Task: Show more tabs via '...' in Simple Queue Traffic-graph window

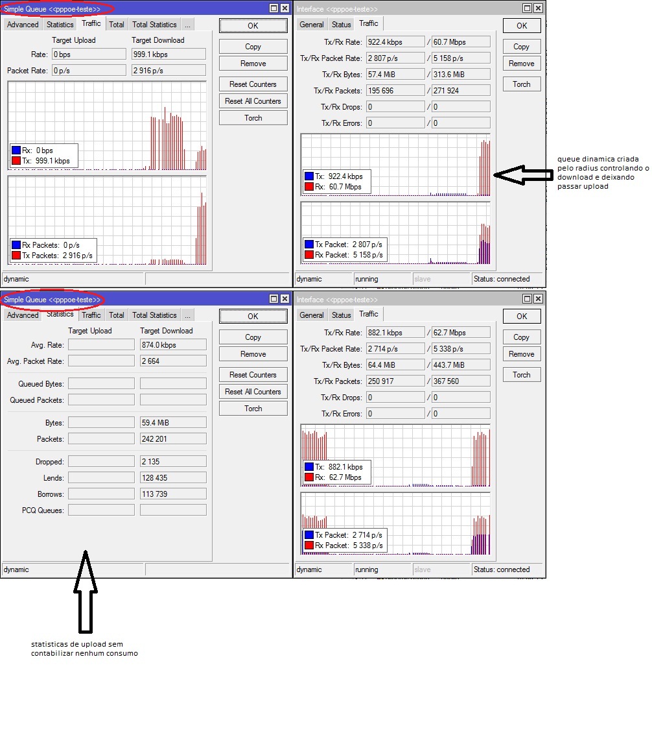Action: [187, 25]
